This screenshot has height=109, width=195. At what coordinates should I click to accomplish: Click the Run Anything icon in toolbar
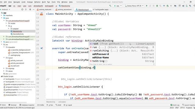[x=179, y=6]
